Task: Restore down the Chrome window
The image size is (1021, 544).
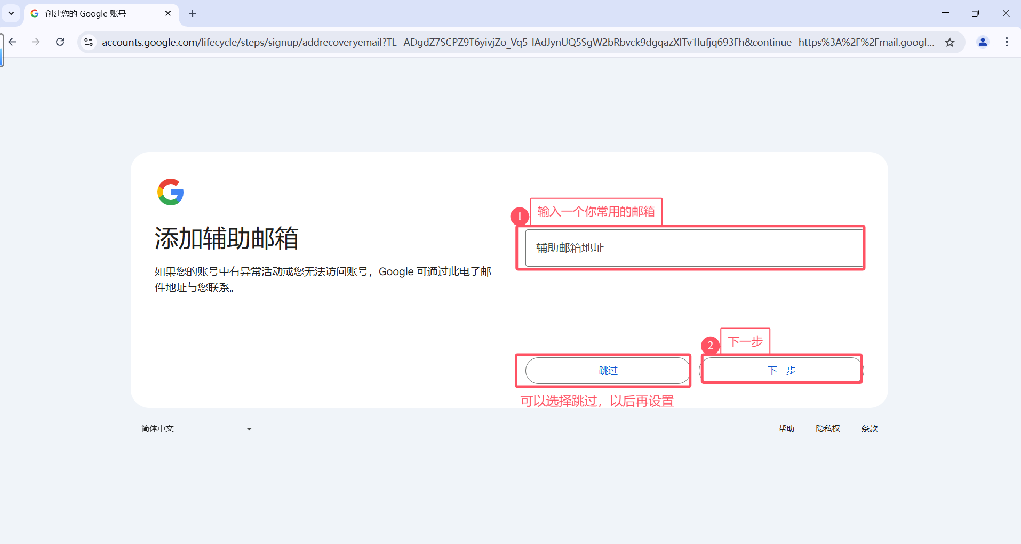Action: click(975, 13)
